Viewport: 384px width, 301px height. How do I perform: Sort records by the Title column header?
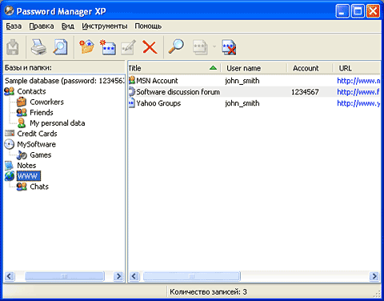[174, 68]
